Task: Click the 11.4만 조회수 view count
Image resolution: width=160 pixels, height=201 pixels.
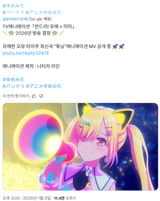Action: click(x=65, y=198)
